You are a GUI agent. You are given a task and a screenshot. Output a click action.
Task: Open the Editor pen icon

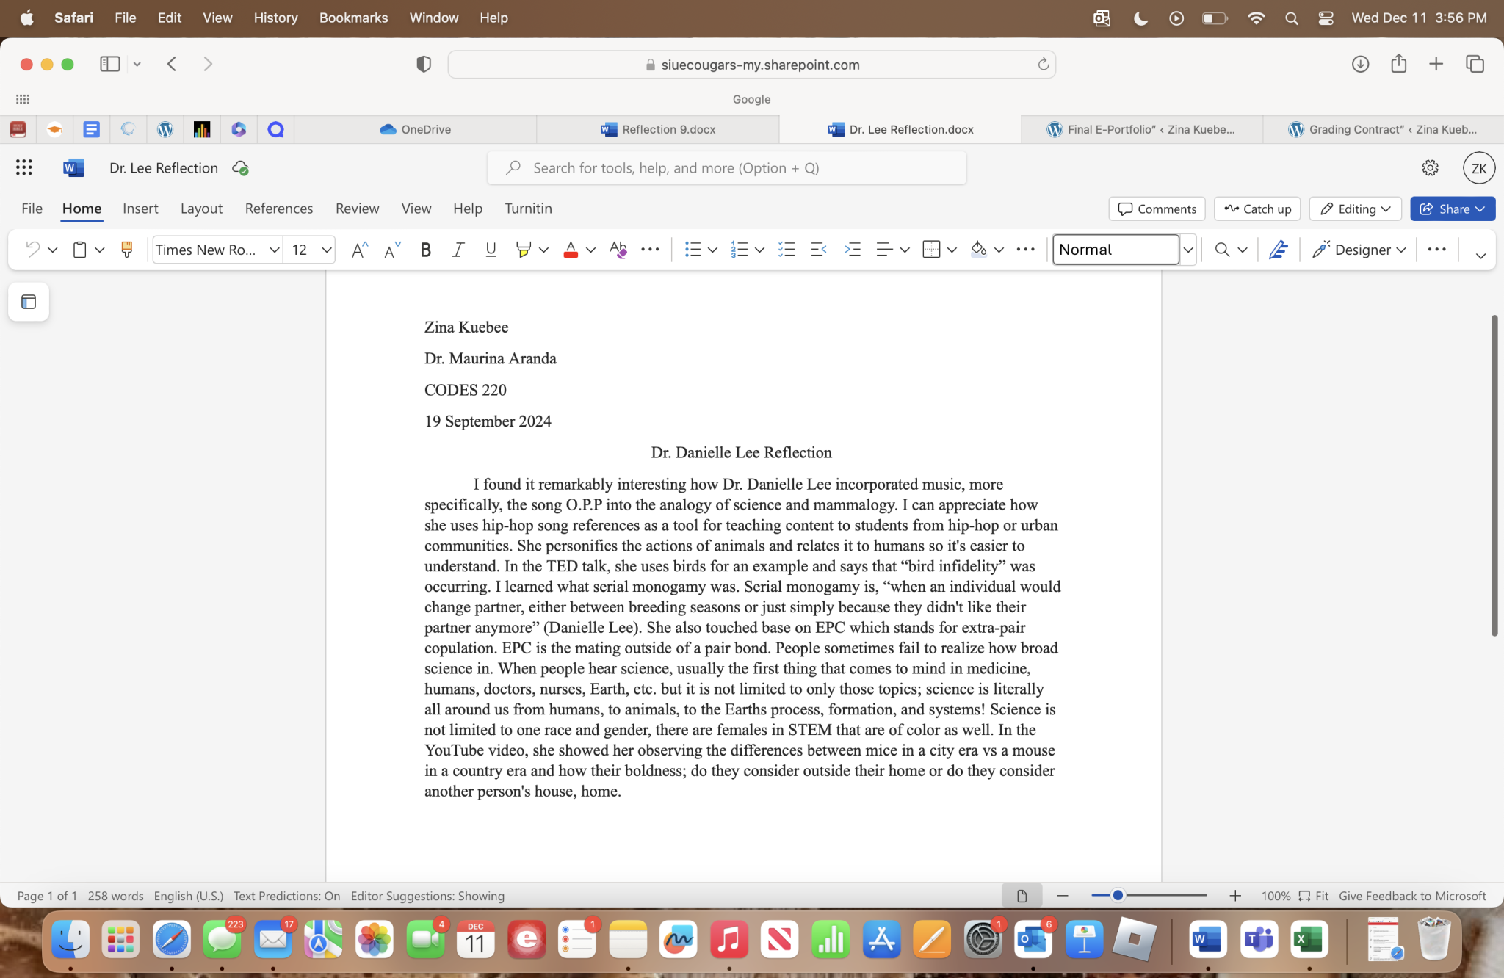coord(1278,250)
